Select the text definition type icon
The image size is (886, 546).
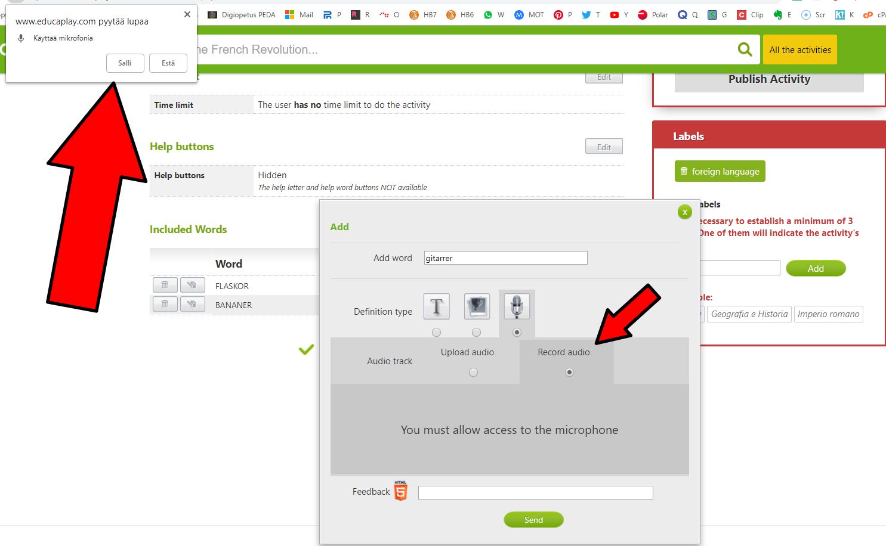[x=436, y=307]
